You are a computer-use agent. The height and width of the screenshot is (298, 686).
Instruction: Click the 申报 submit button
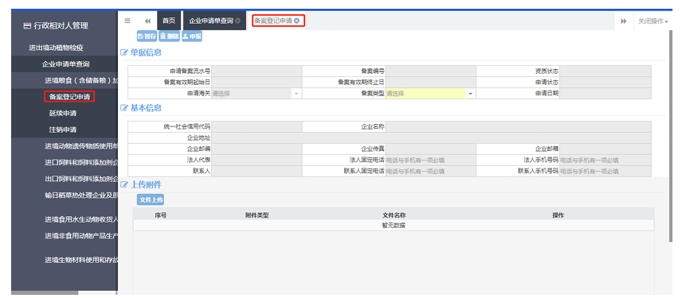192,37
